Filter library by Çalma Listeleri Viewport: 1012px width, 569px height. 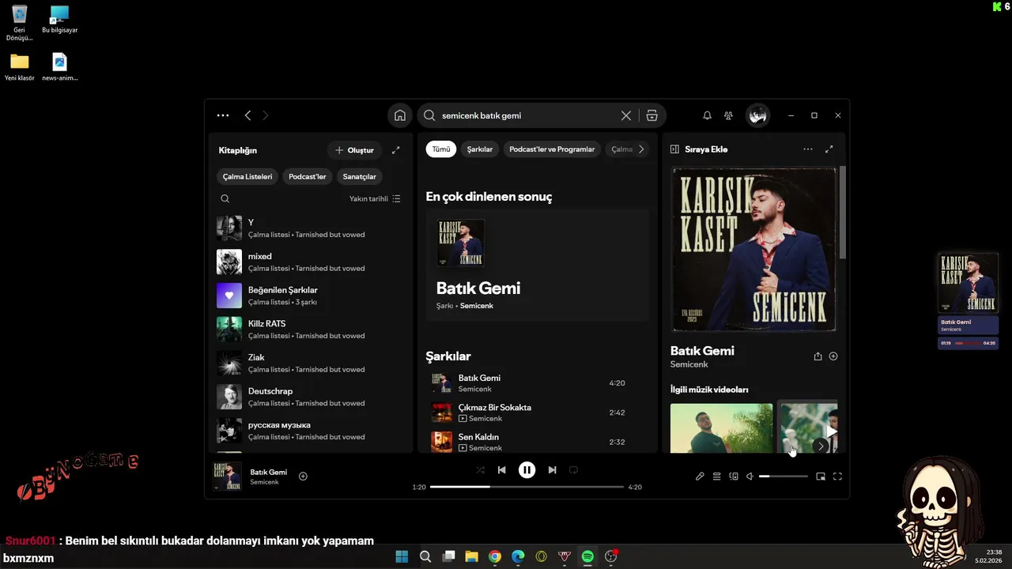[x=247, y=176]
